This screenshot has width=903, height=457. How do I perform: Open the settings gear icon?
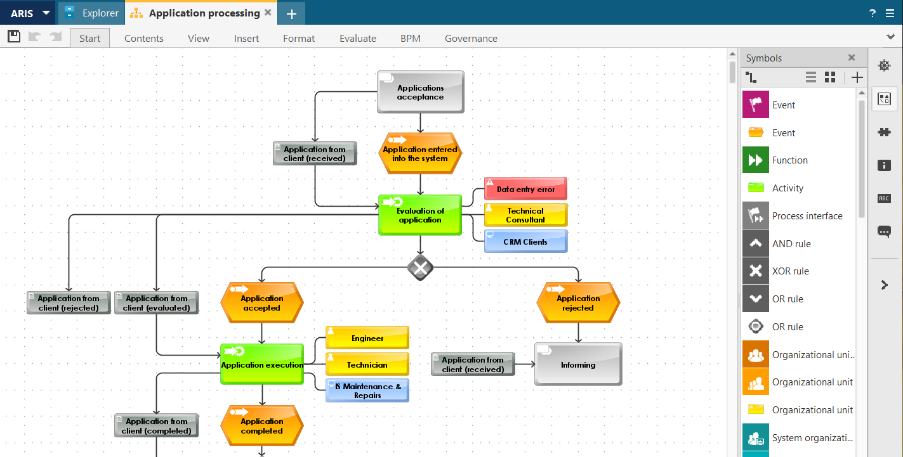[x=884, y=65]
